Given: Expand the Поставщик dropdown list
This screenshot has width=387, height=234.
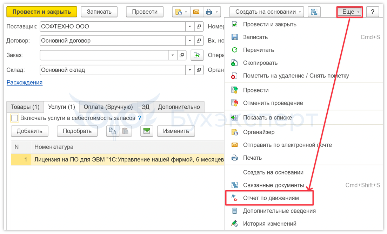Looking at the screenshot, I should click(190, 27).
